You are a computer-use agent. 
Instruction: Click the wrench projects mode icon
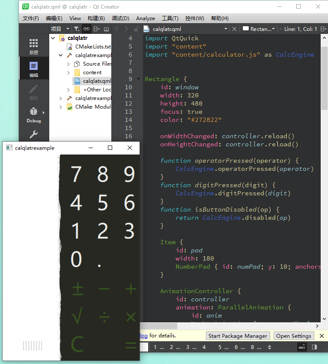34,134
